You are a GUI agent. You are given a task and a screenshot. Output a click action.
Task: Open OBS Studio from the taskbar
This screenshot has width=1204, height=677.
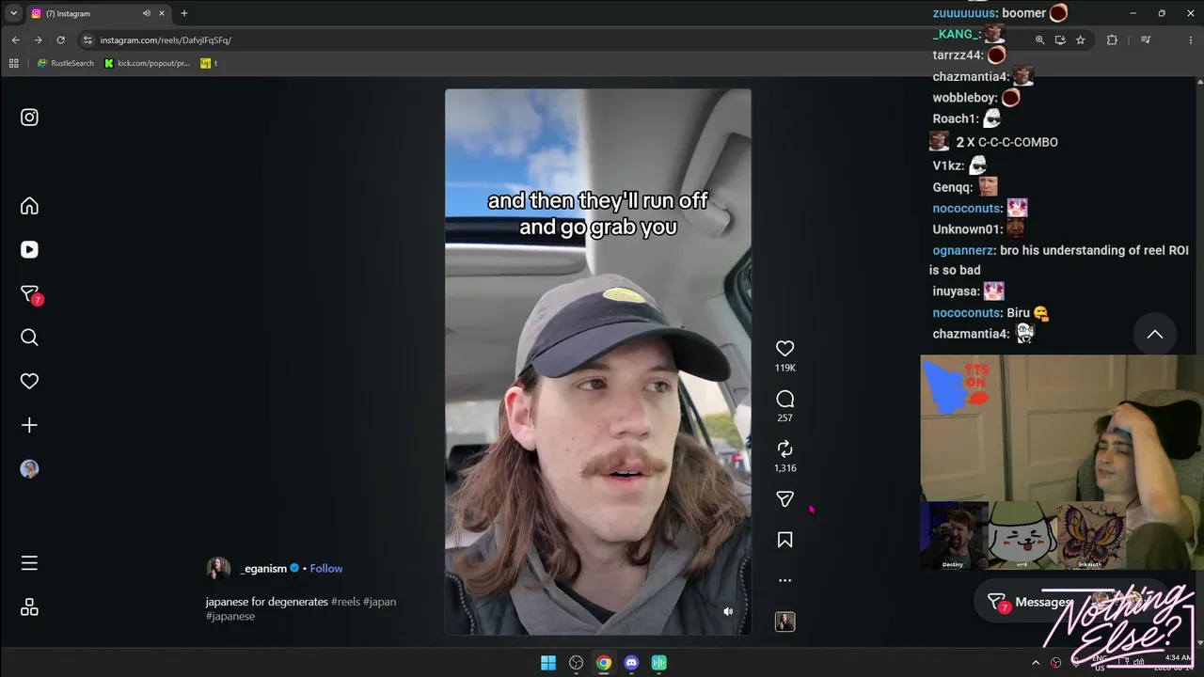(576, 663)
